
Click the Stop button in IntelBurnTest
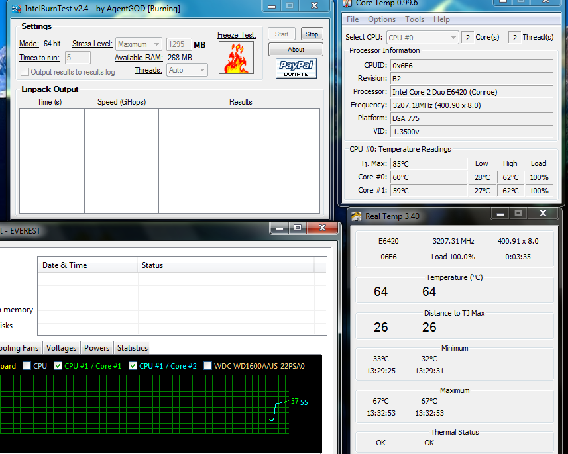[312, 34]
